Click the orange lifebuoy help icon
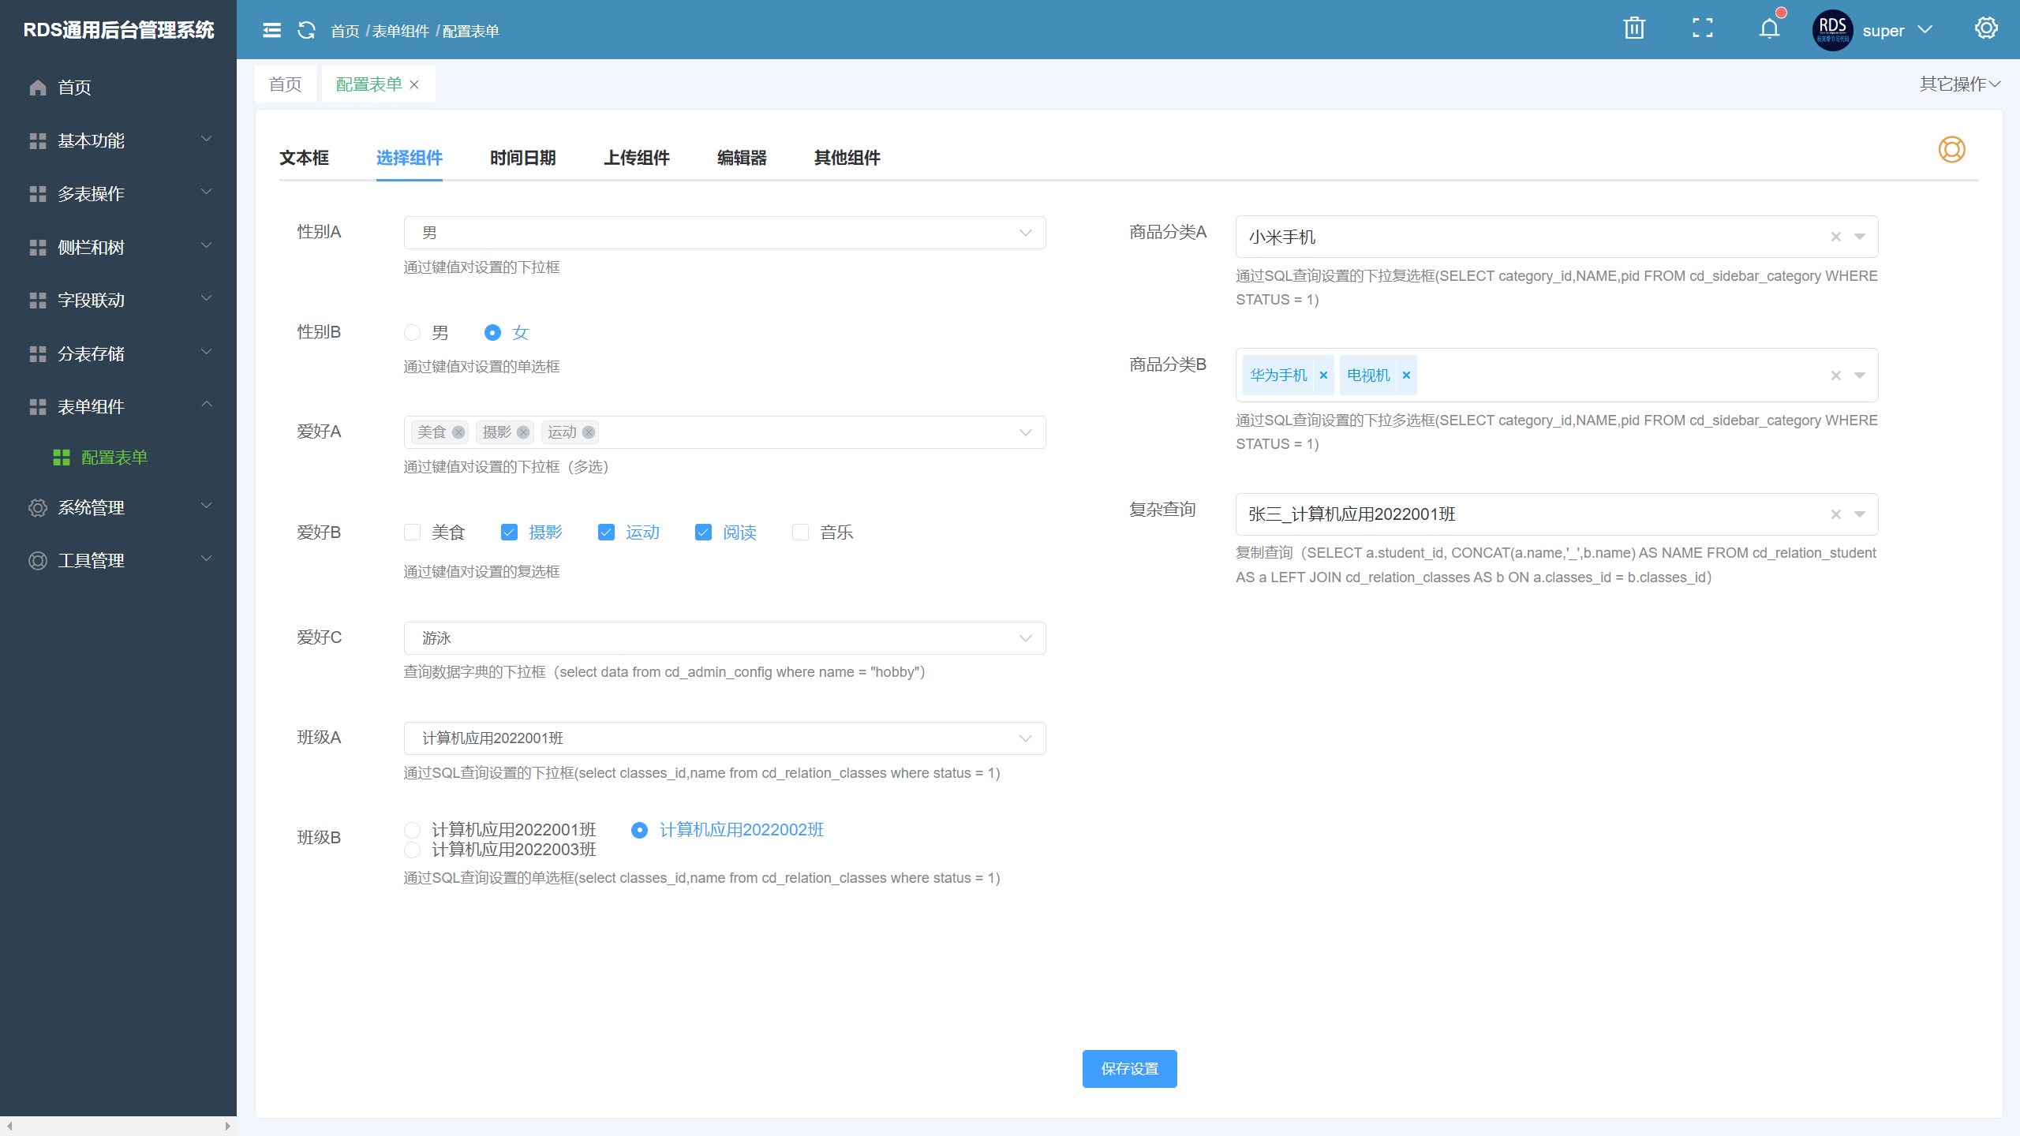Screen dimensions: 2020x1136 click(x=1951, y=149)
